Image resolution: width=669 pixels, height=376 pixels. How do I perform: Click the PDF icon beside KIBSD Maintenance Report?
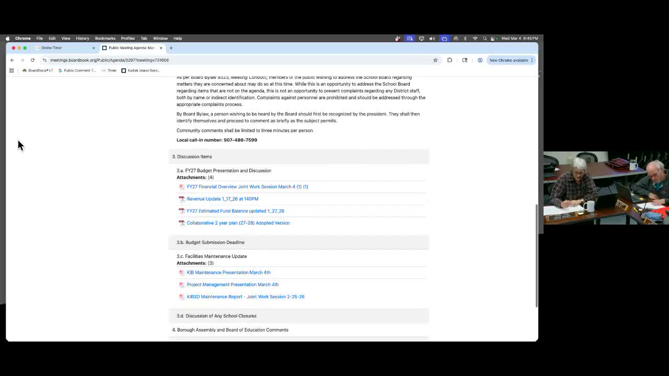[x=182, y=297]
